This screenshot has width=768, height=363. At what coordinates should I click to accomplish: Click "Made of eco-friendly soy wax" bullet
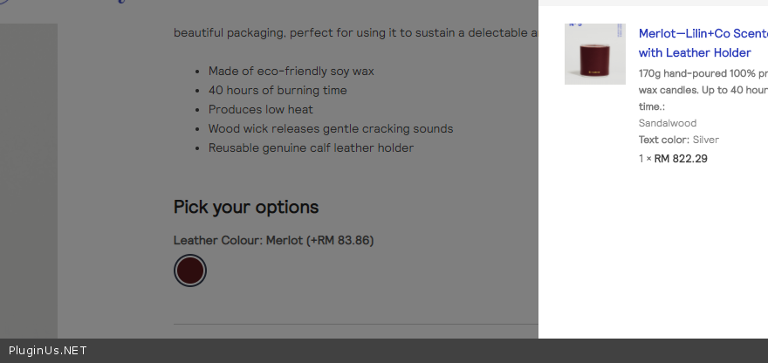click(x=291, y=71)
